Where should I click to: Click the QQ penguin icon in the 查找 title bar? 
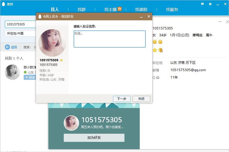tap(3, 4)
